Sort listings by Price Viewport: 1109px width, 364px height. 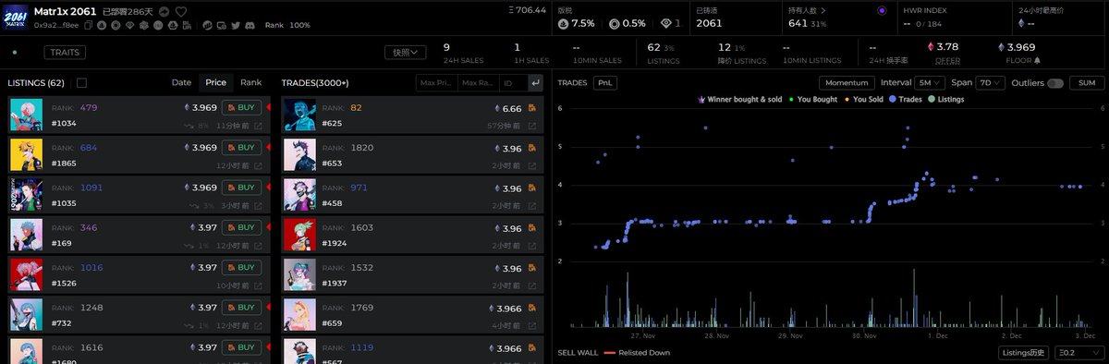[x=215, y=82]
